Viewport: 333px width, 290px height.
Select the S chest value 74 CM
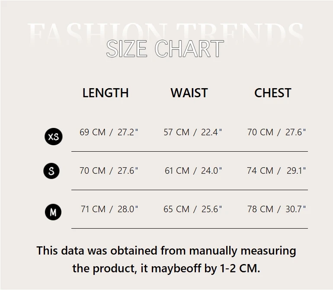260,171
